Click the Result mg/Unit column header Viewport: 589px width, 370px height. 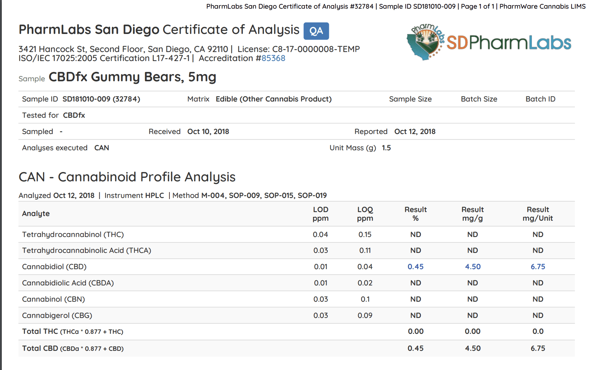click(538, 214)
